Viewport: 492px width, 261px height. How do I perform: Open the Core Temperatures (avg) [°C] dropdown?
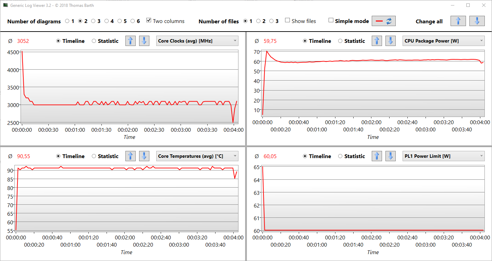pos(197,156)
